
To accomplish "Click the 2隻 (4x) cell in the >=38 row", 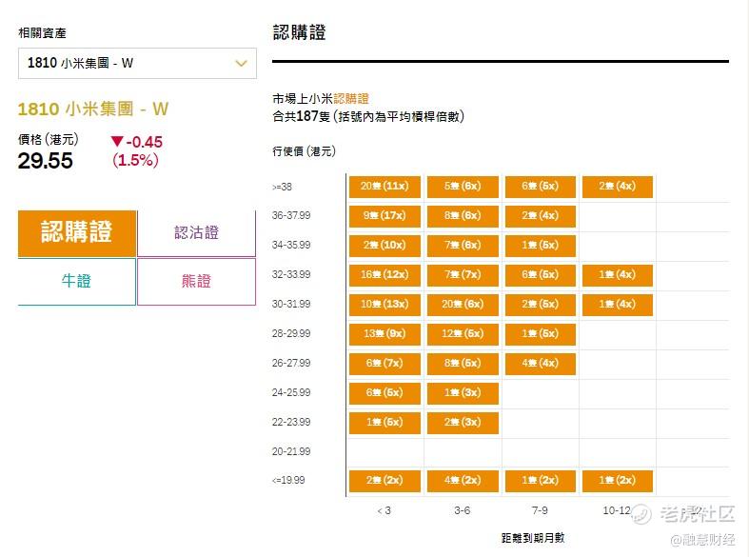I will 617,187.
